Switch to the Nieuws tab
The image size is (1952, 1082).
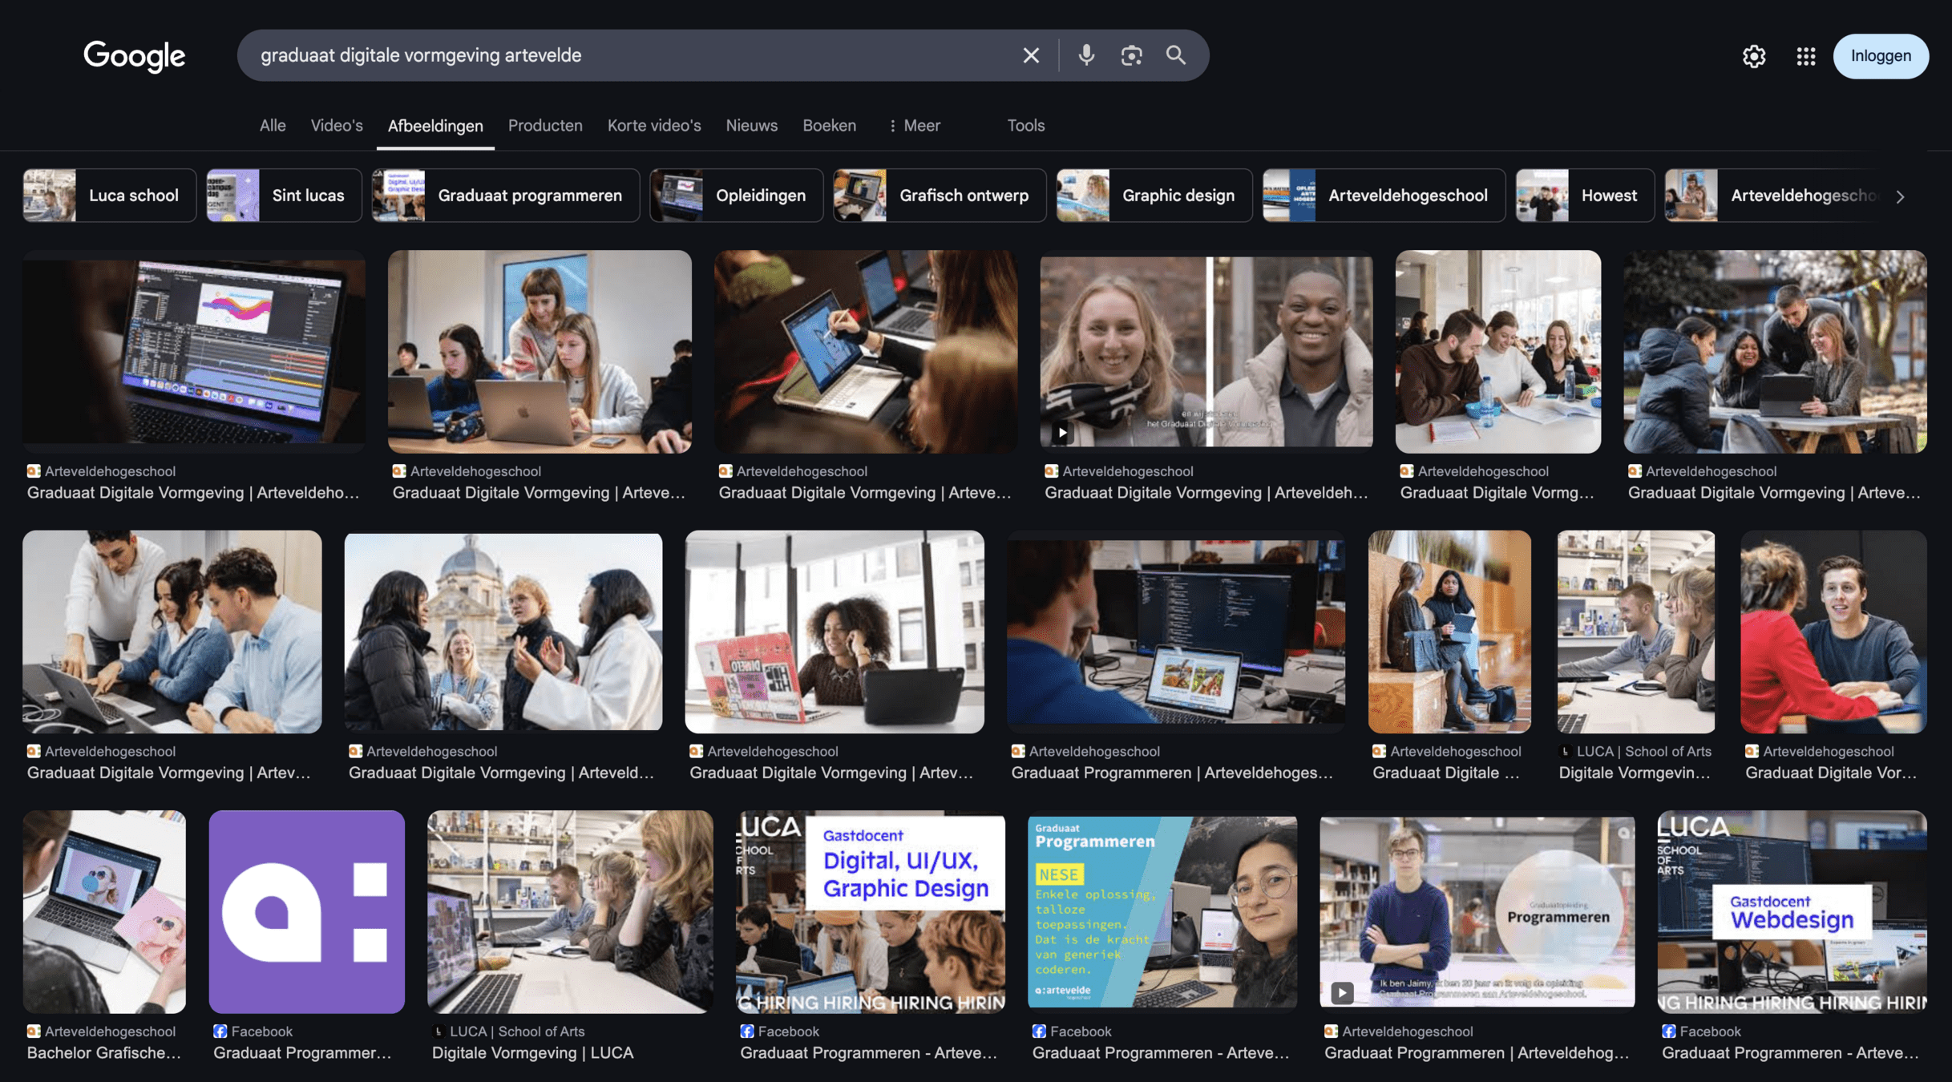pos(750,126)
